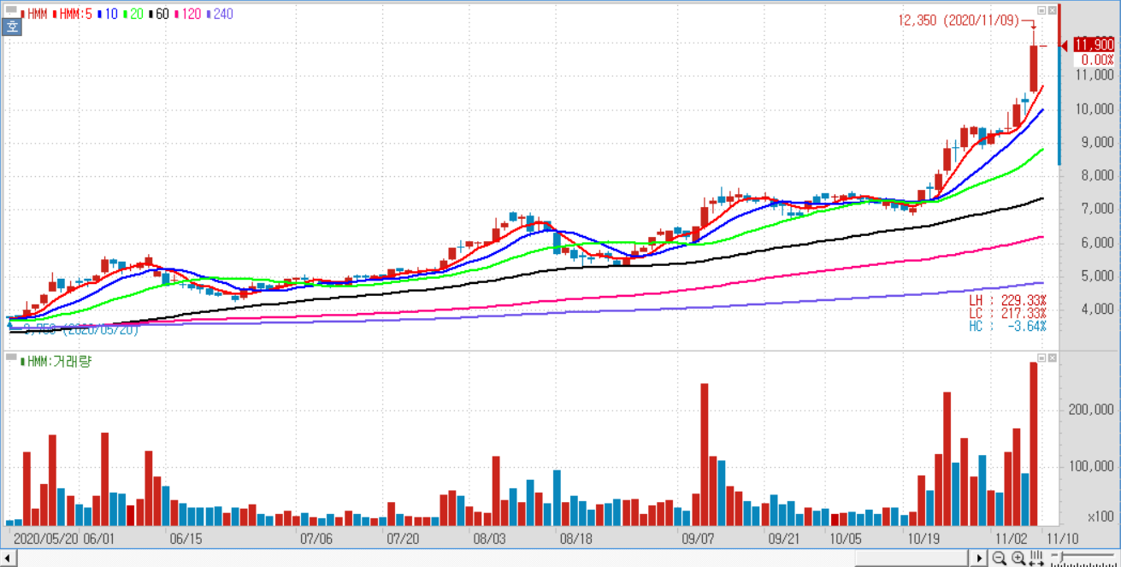1121x567 pixels.
Task: Select the HMM candlestick legend label
Action: point(32,15)
